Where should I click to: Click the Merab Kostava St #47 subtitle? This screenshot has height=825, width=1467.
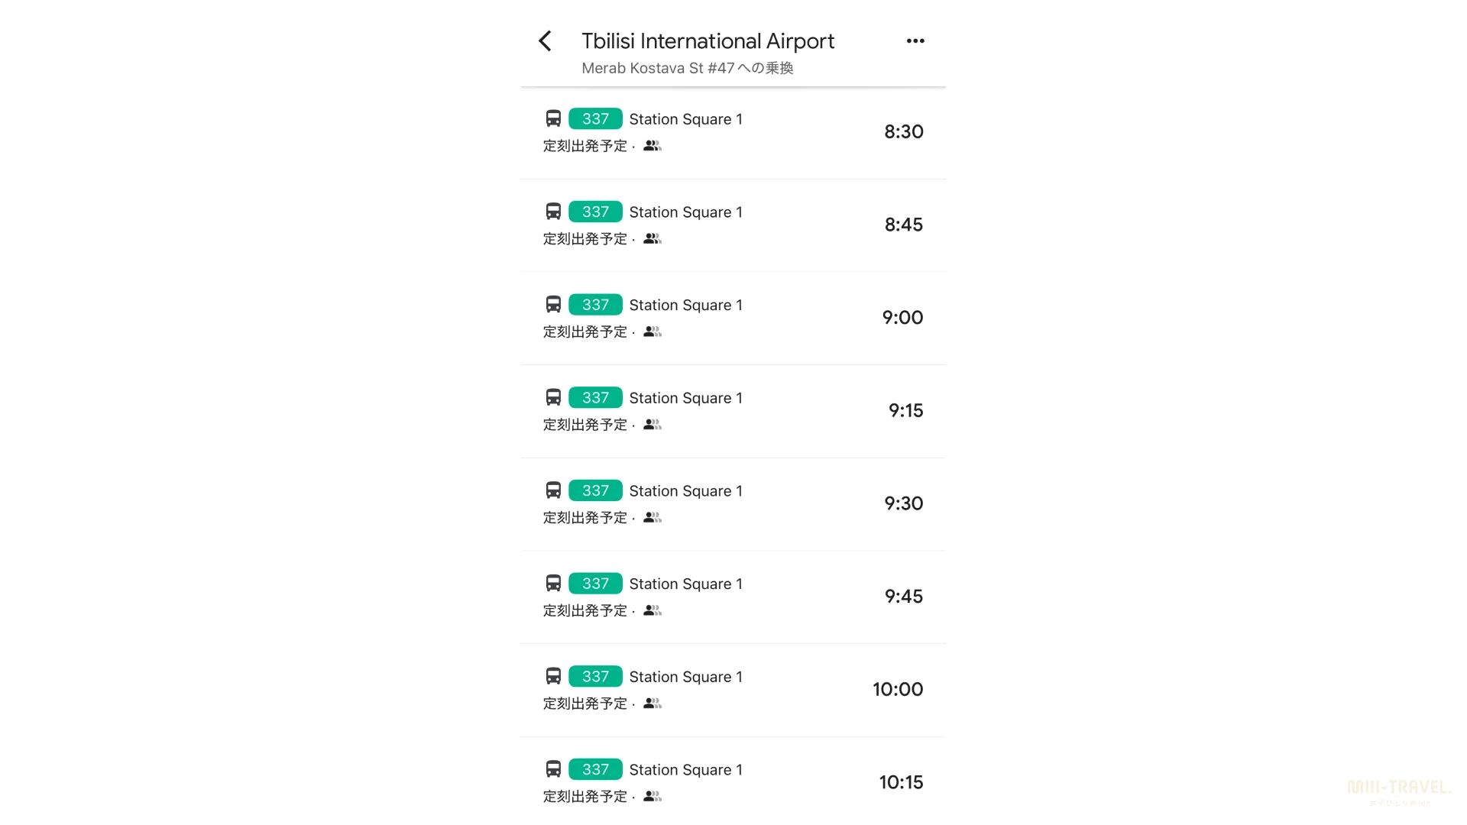click(x=687, y=68)
